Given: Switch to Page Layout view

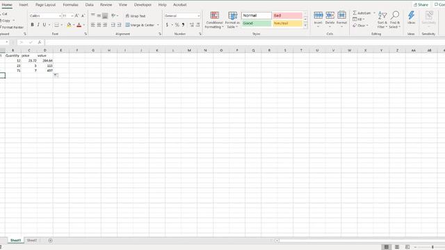Looking at the screenshot, I should click(x=397, y=247).
